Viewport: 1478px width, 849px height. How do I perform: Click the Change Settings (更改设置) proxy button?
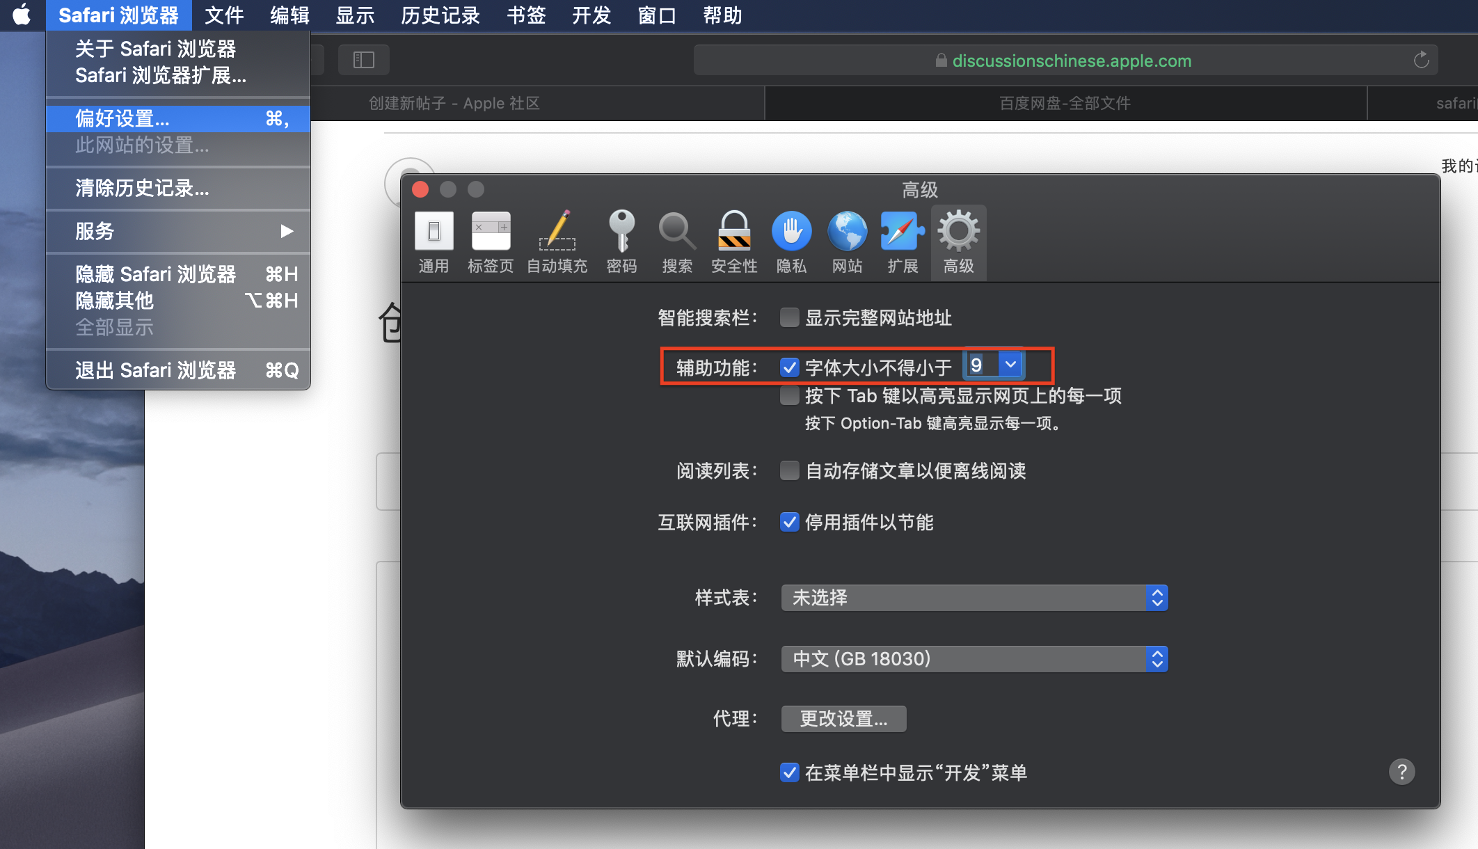coord(843,719)
